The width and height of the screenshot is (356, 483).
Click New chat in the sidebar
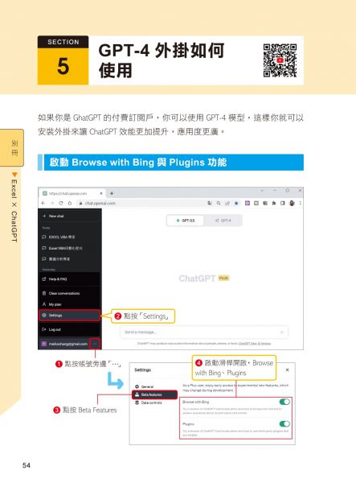point(69,216)
